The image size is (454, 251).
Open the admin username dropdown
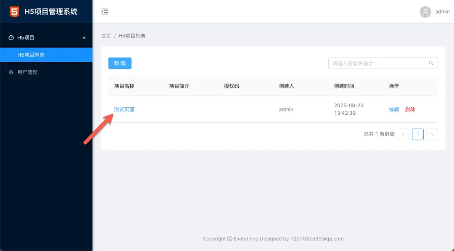coord(442,12)
